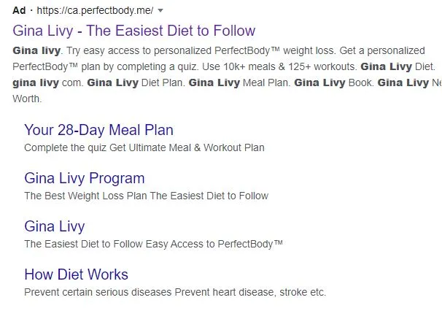Click bold 'Gina Livy' before 'Meal Plan'
442x319 pixels.
(x=214, y=83)
